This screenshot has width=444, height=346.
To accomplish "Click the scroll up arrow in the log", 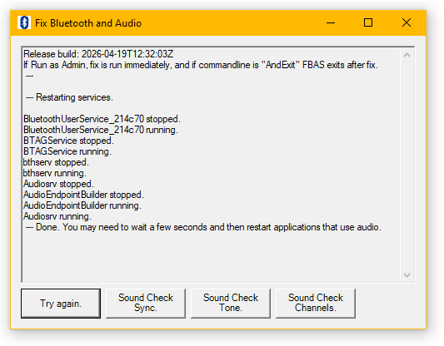I will 407,55.
